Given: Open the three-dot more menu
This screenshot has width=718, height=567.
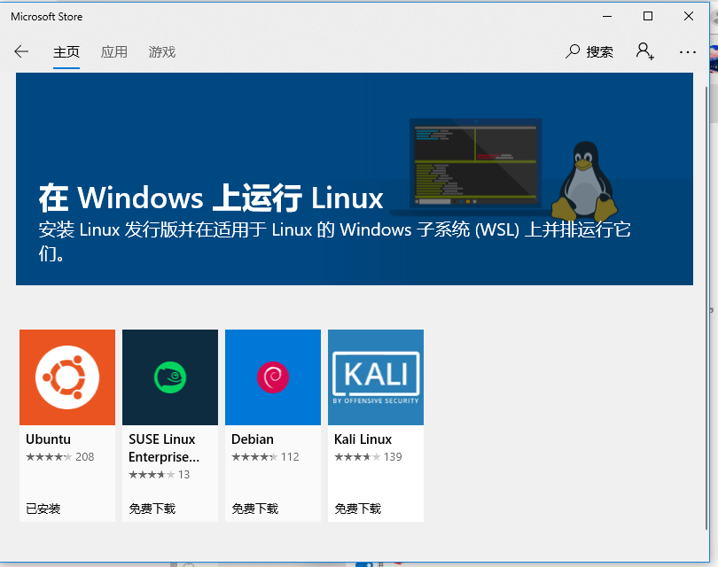Looking at the screenshot, I should 687,52.
